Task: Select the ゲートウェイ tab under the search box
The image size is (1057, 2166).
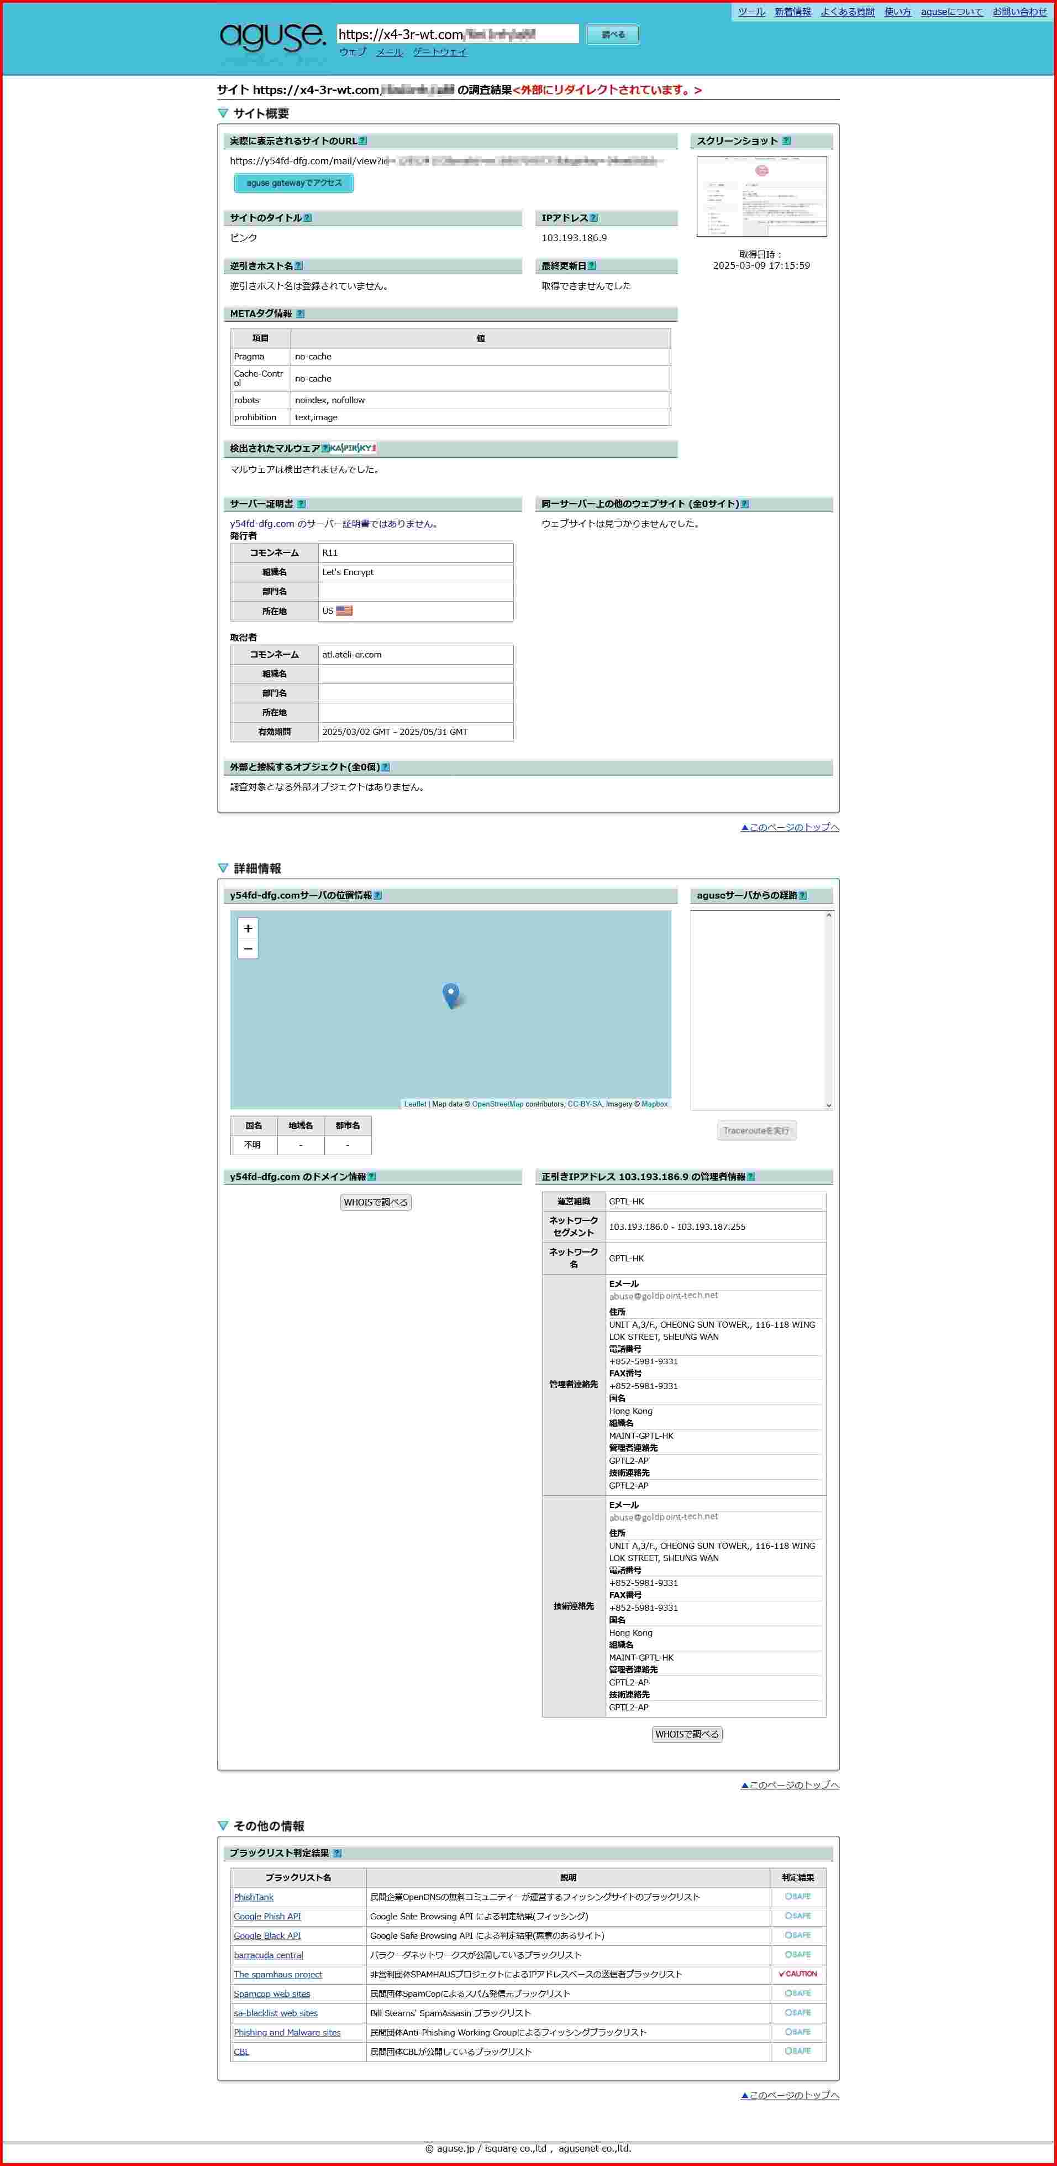Action: 439,52
